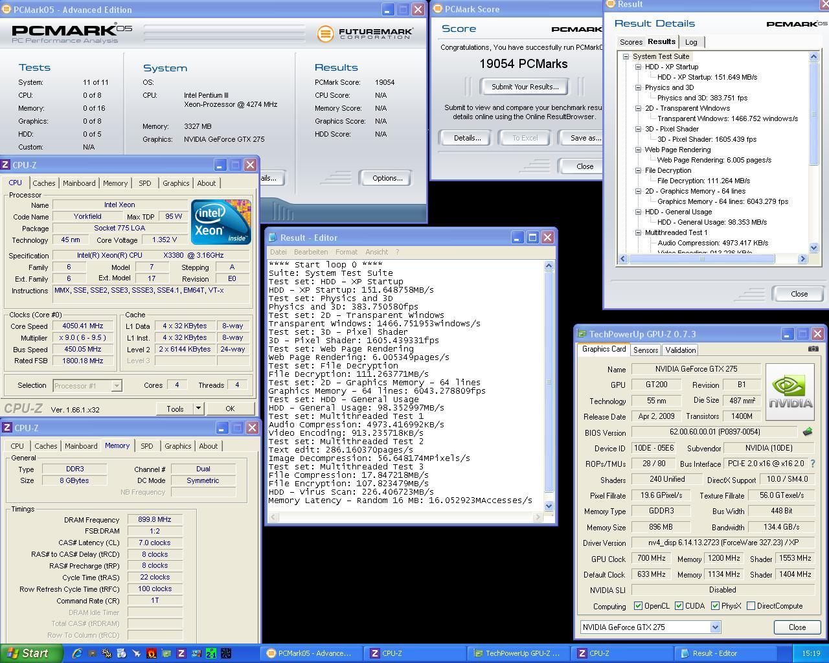Open the Datei menu in Result Editor
Image resolution: width=829 pixels, height=663 pixels.
coord(278,252)
